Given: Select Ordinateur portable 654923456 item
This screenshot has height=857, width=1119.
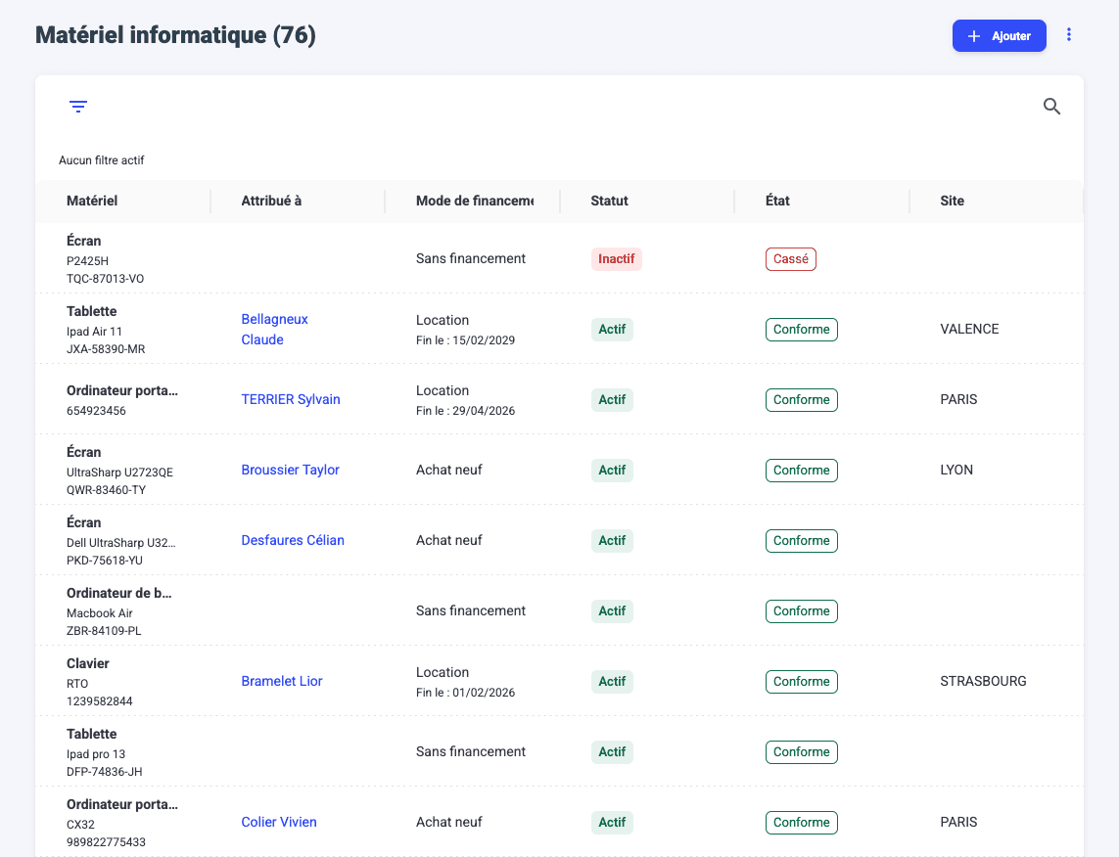Looking at the screenshot, I should pos(122,400).
